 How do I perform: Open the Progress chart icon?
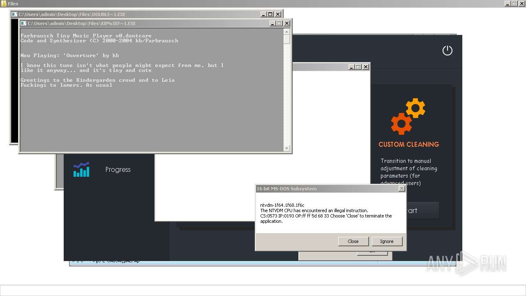[81, 169]
